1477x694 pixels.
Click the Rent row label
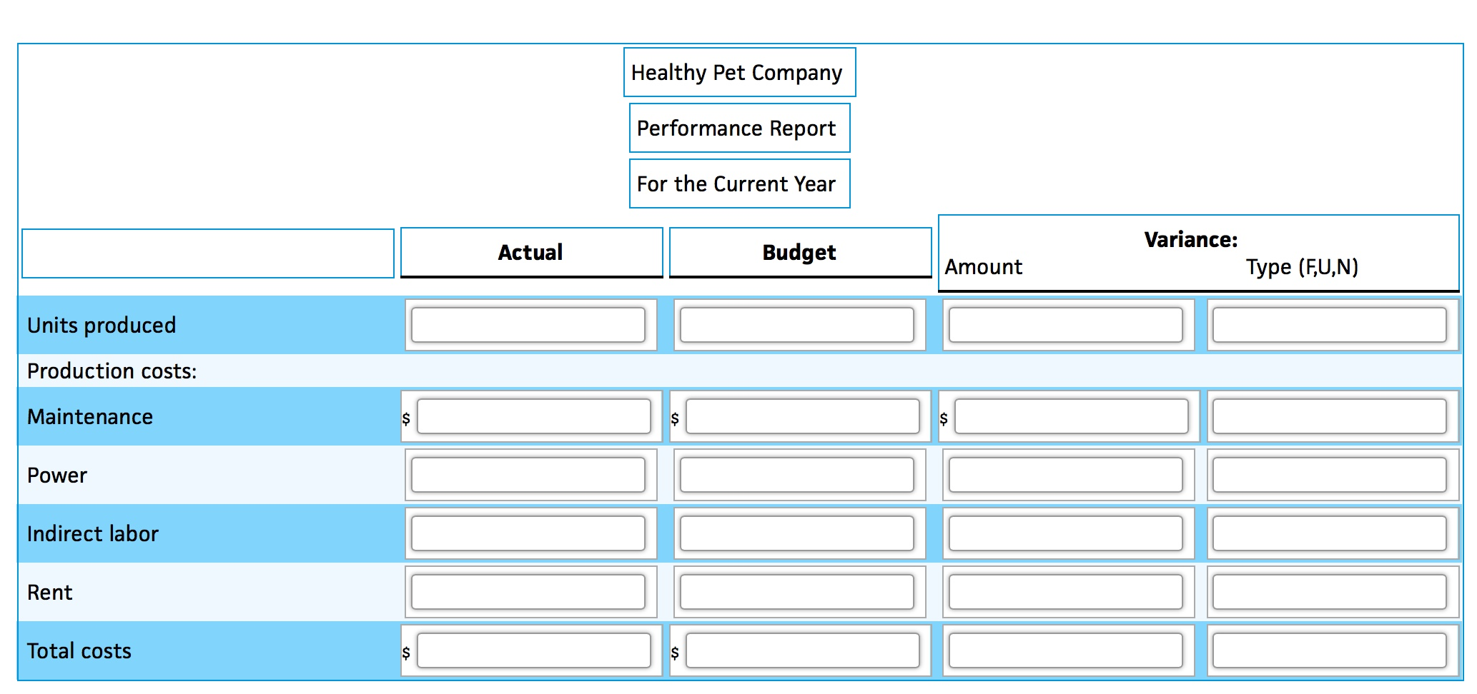pyautogui.click(x=50, y=593)
